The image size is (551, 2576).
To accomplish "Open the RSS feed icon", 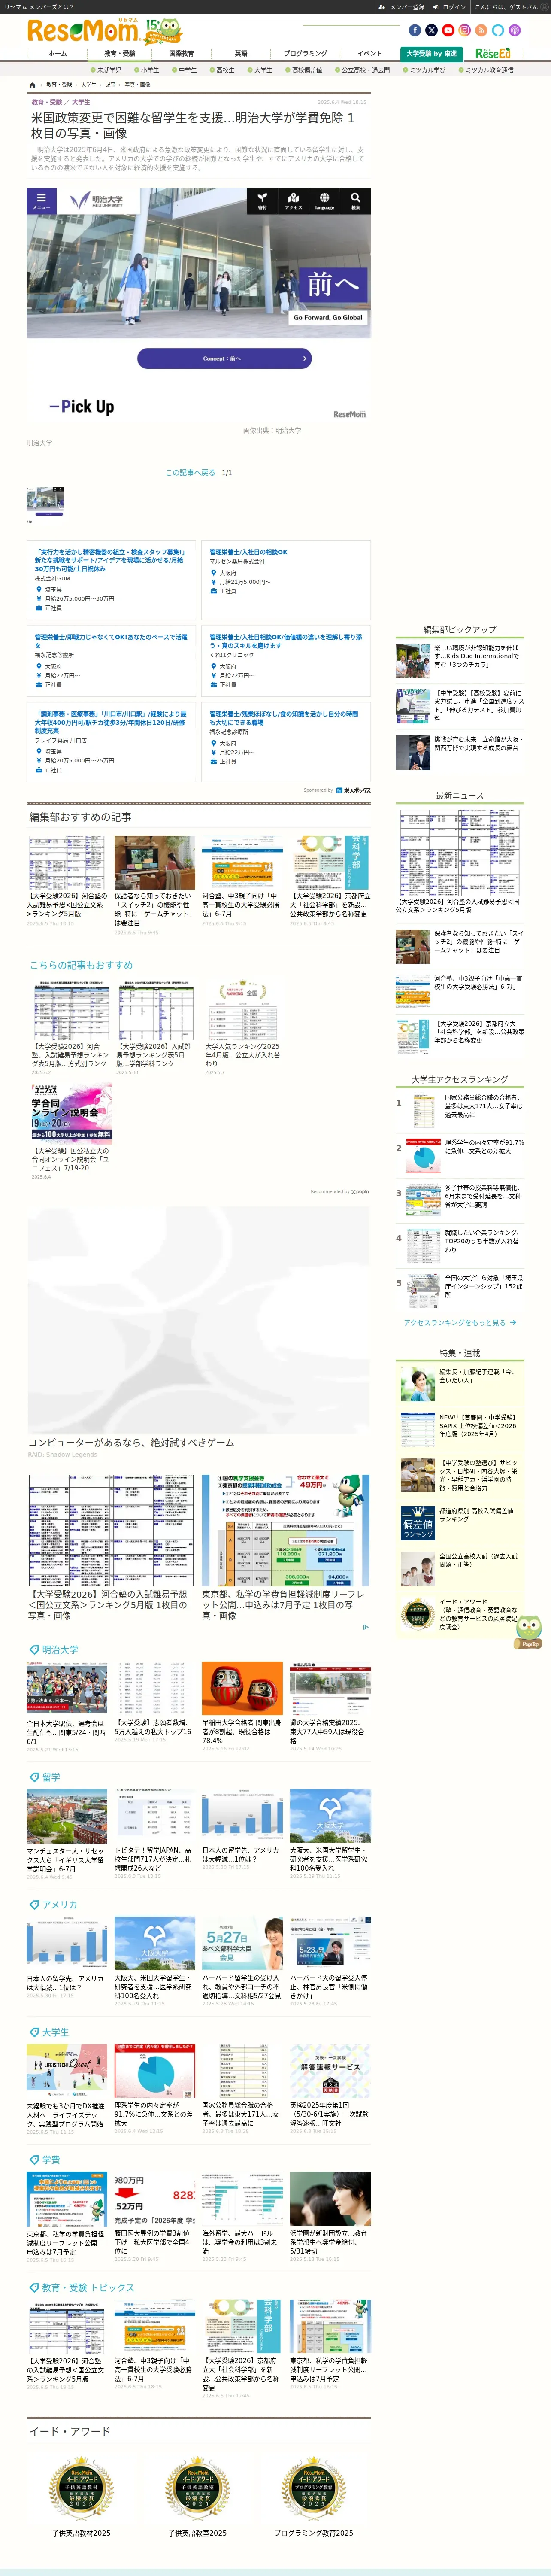I will [x=481, y=30].
